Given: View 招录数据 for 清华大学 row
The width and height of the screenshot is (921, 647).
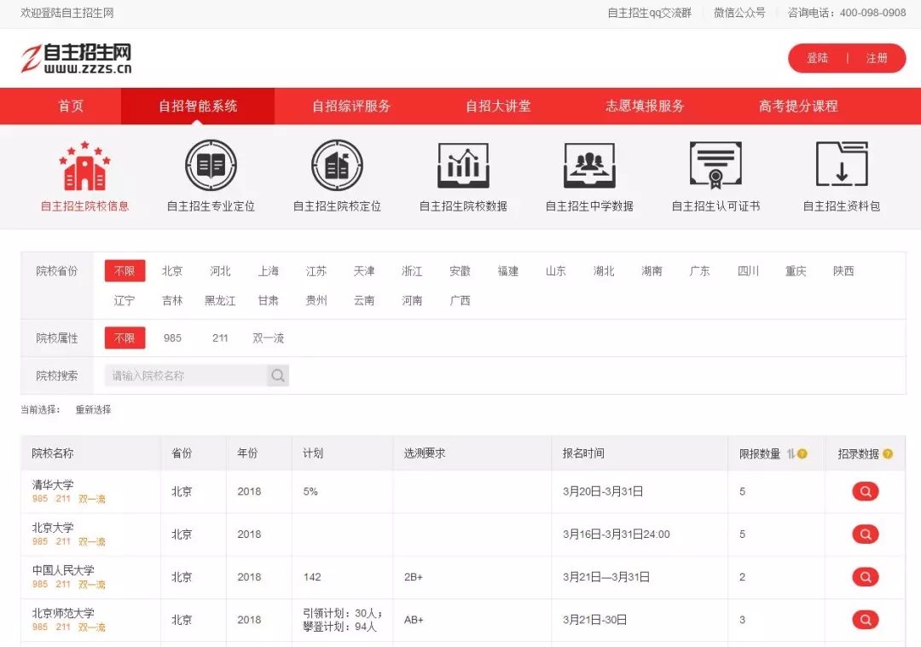Looking at the screenshot, I should point(865,492).
